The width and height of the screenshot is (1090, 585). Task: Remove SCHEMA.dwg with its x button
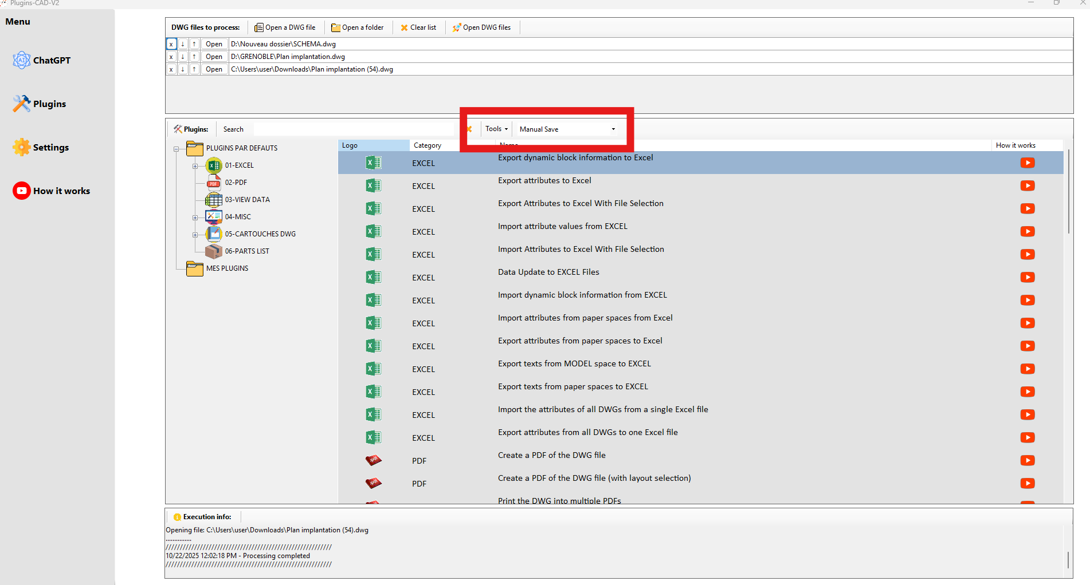click(171, 44)
